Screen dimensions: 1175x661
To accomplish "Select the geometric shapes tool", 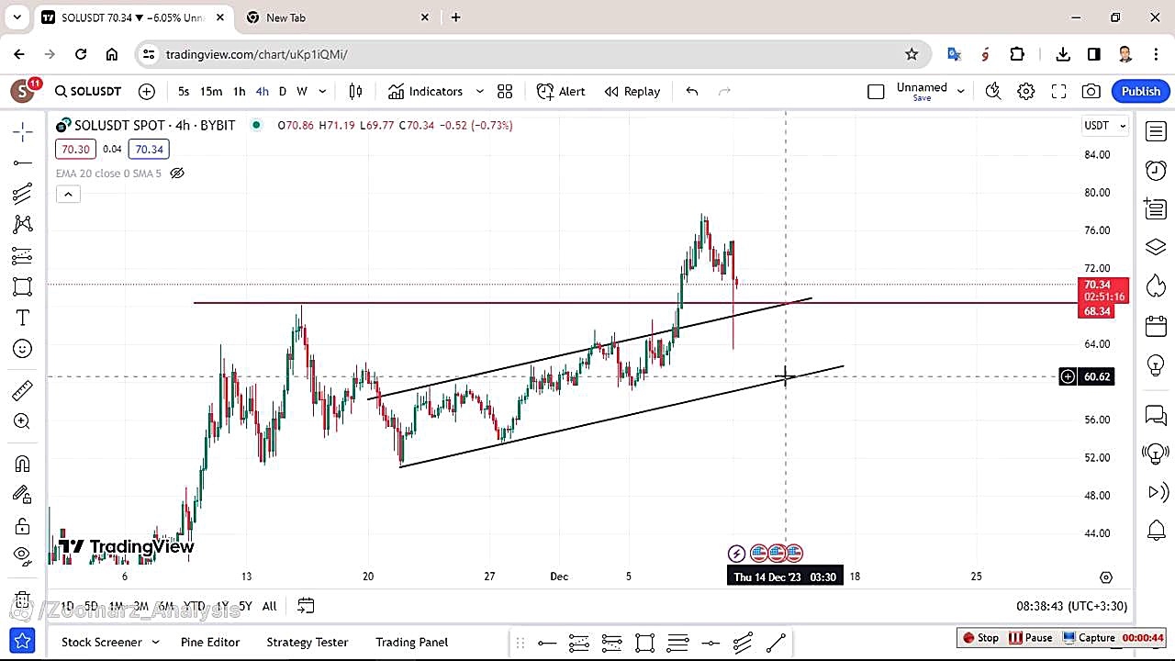I will [23, 286].
